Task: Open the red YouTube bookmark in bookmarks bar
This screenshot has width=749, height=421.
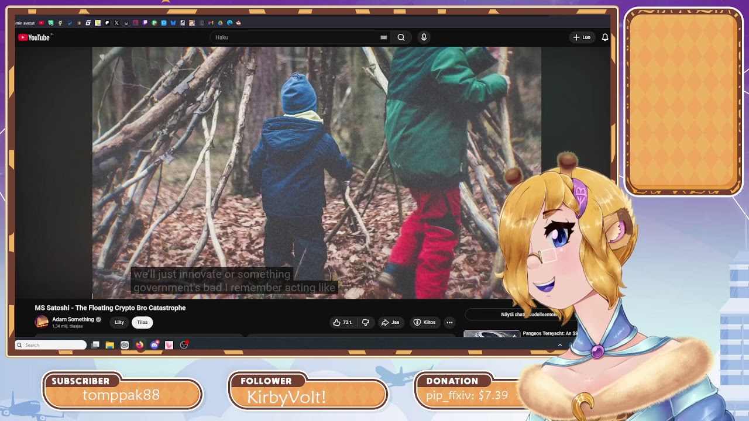Action: [x=41, y=23]
